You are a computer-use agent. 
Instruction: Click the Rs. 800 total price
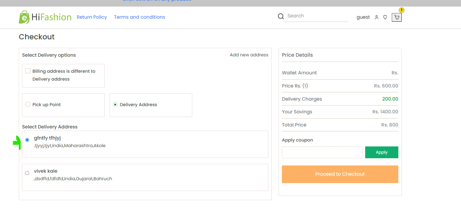click(x=390, y=125)
